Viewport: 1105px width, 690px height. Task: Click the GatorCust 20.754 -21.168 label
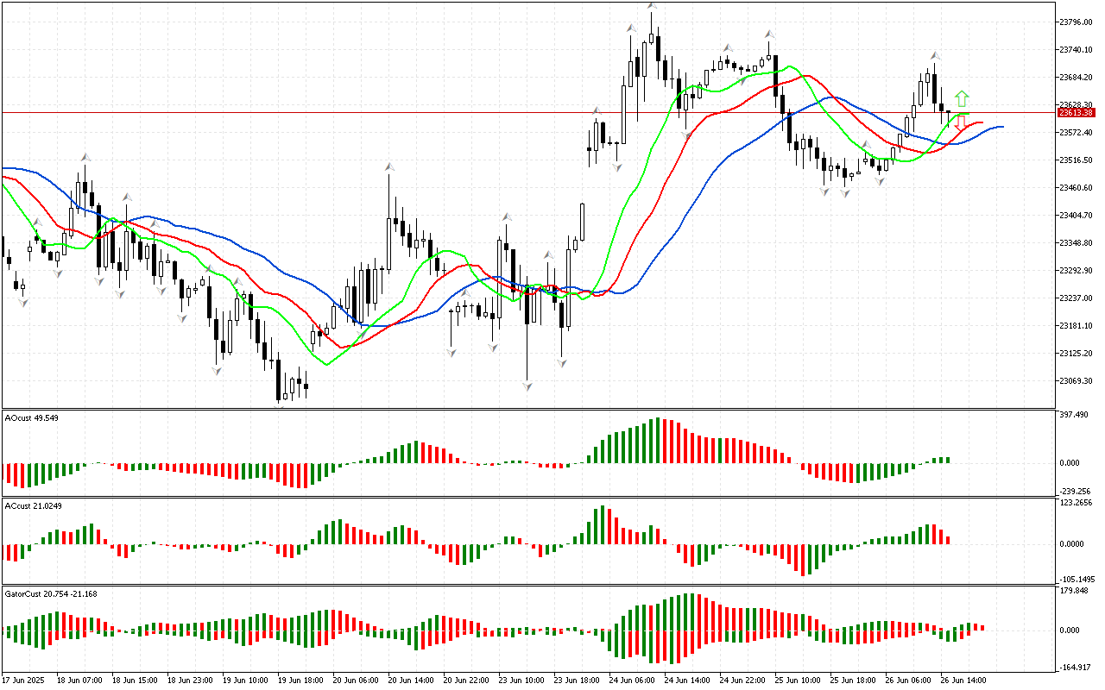pyautogui.click(x=51, y=593)
